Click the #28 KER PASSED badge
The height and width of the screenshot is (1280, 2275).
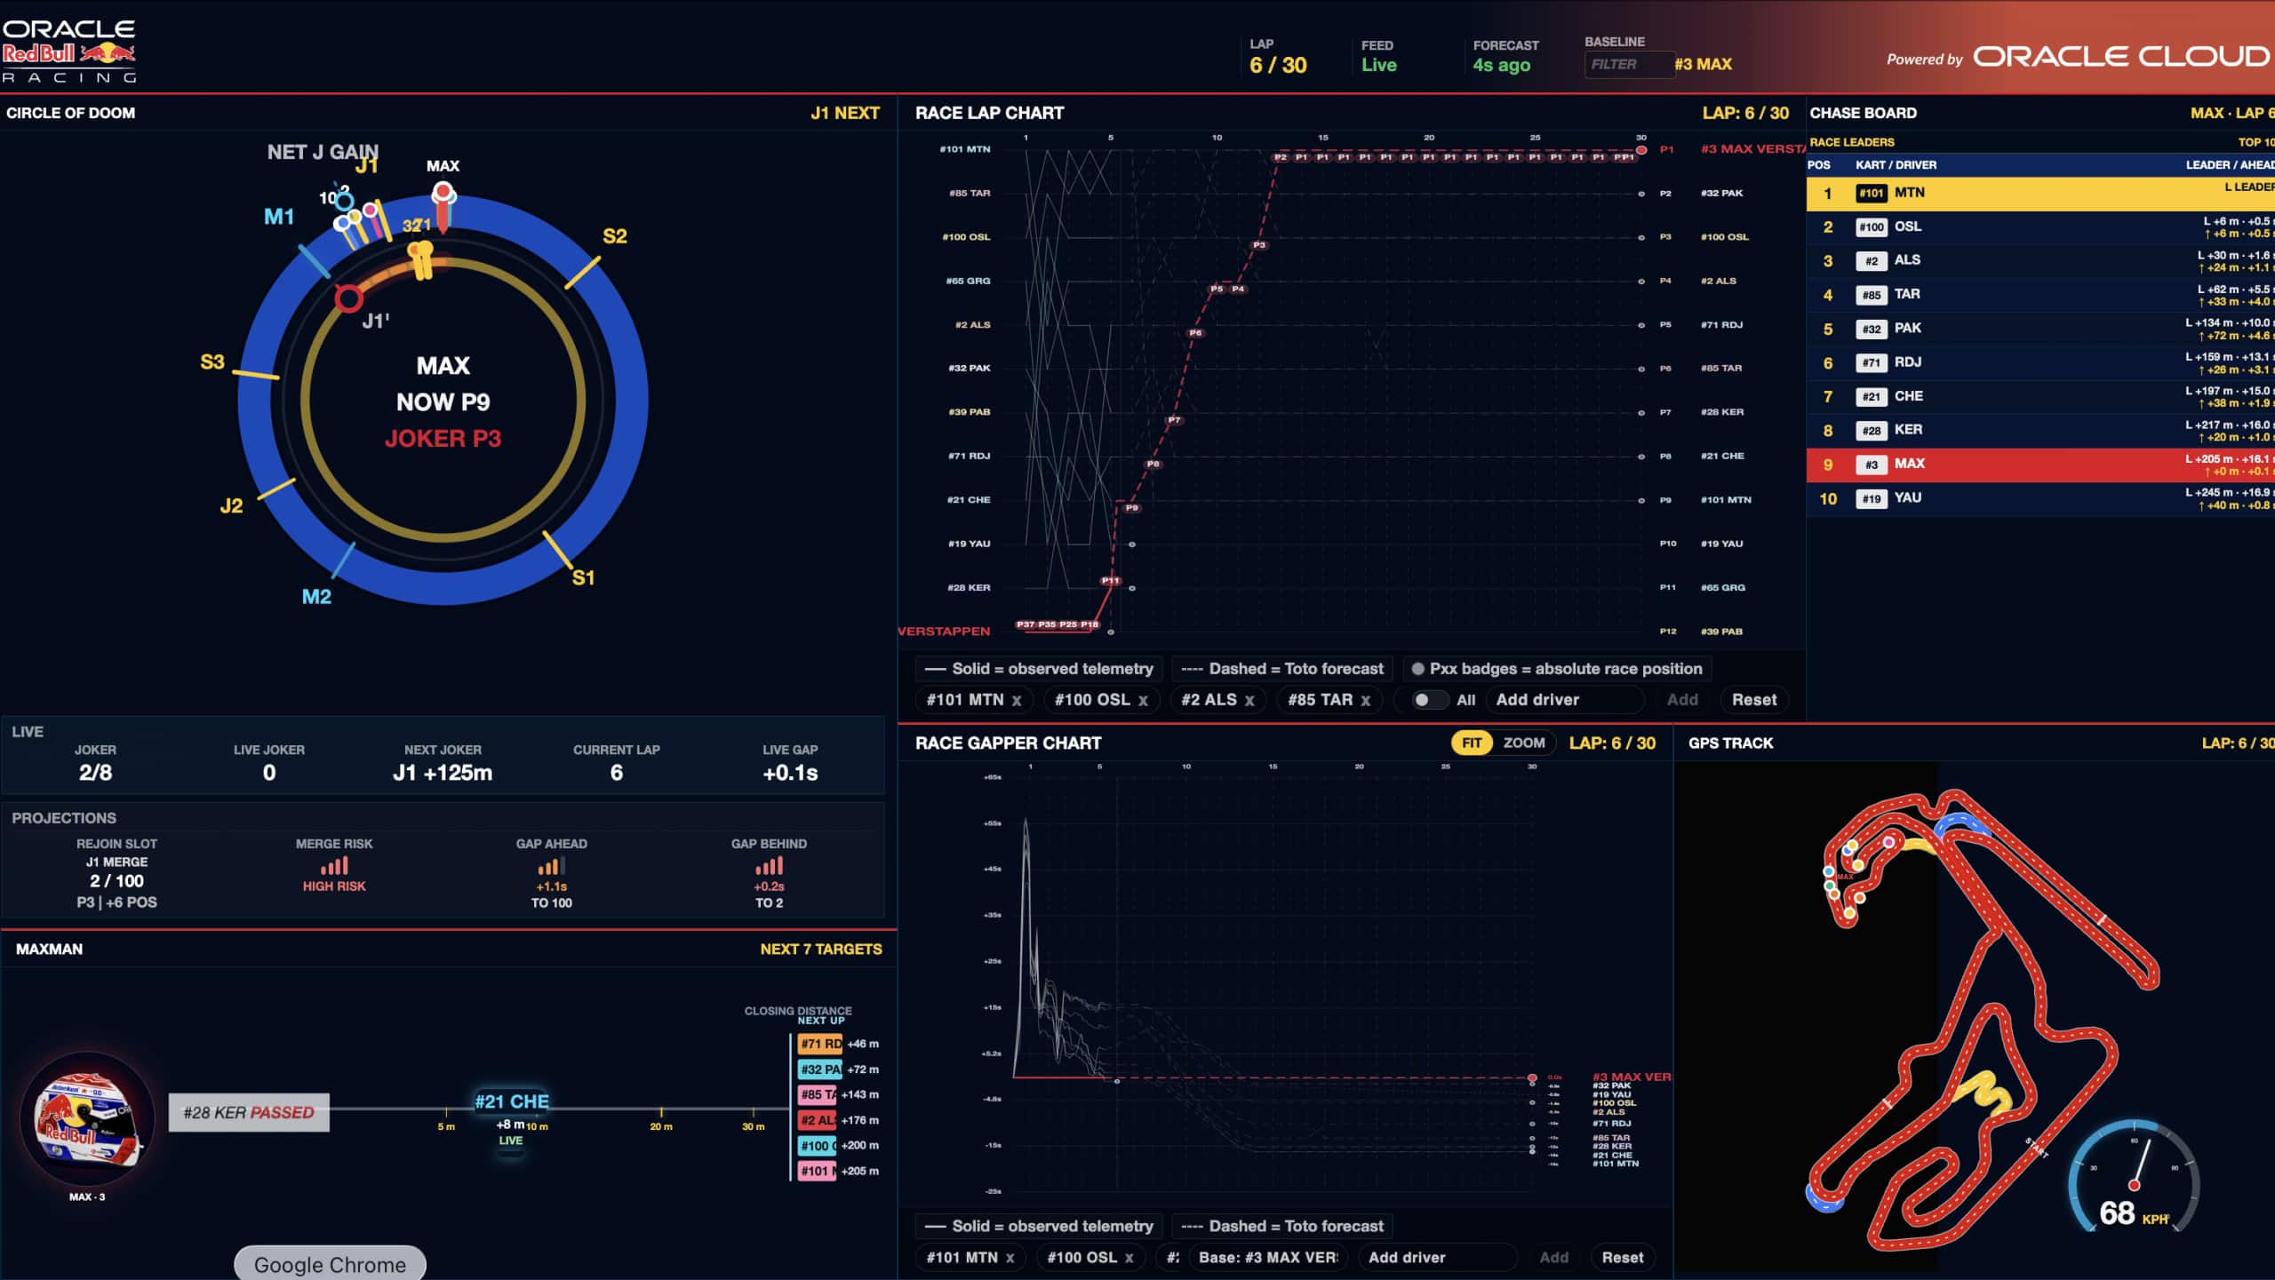(249, 1112)
